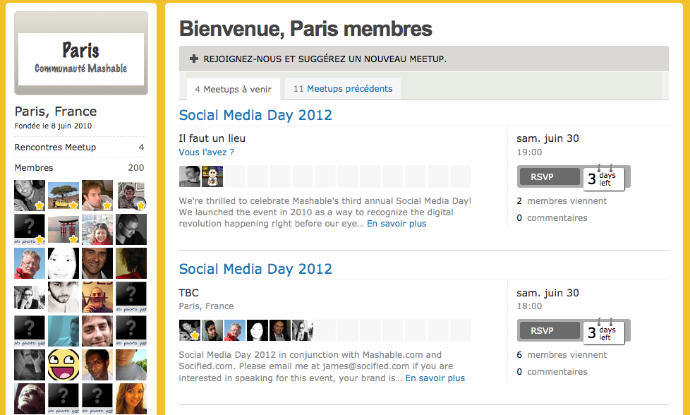Image resolution: width=690 pixels, height=415 pixels.
Task: Click the "3 days left" calendar badge for the 19:00 meetup
Action: 604,179
